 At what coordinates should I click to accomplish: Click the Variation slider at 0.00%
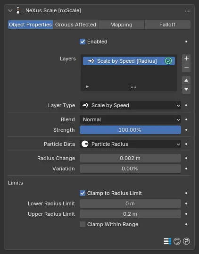coord(130,169)
